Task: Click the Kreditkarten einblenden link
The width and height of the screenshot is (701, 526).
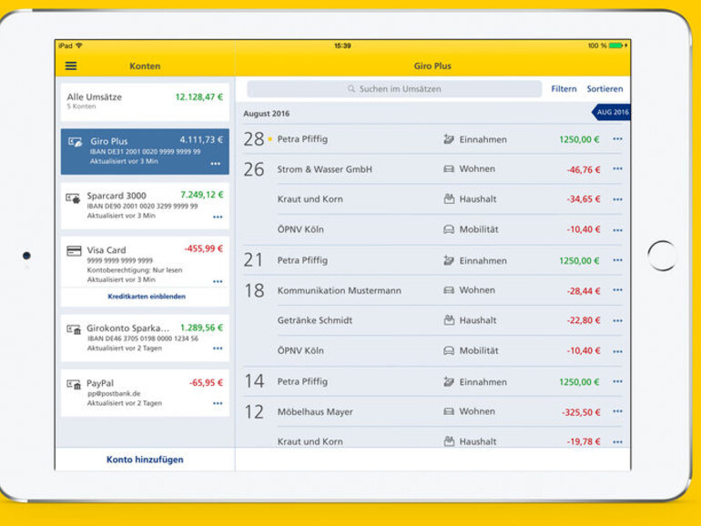Action: coord(147,297)
